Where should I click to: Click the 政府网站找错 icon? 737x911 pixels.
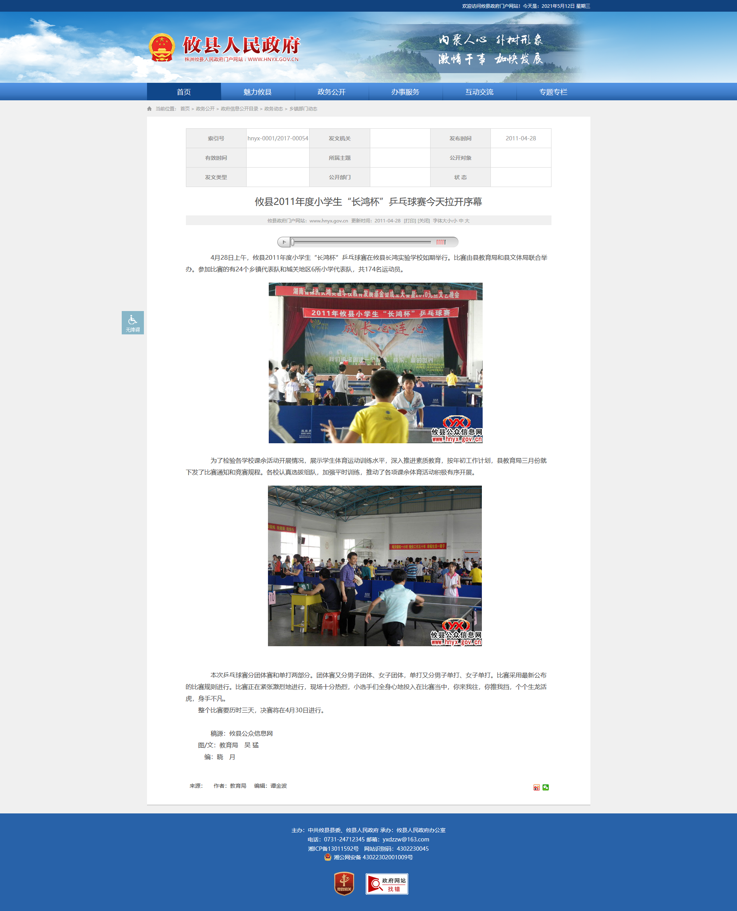tap(386, 884)
